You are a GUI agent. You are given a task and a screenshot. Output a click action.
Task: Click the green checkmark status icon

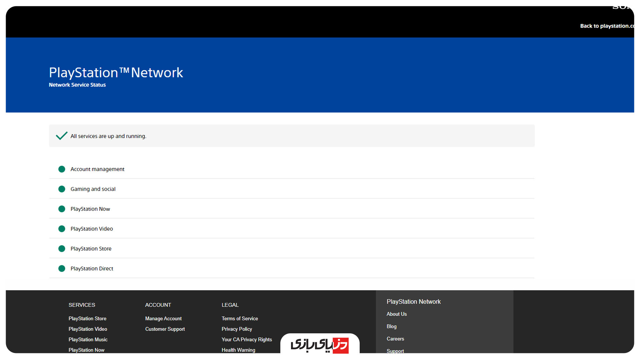(x=62, y=136)
